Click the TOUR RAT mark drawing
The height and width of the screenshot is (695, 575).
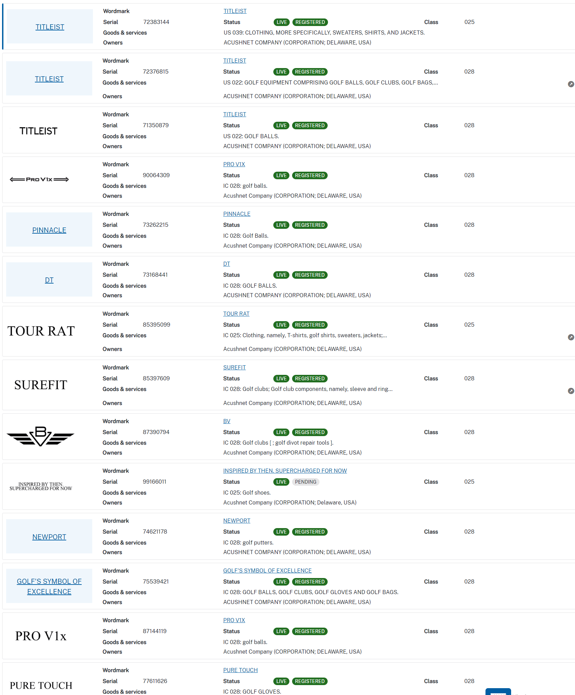[x=41, y=331]
